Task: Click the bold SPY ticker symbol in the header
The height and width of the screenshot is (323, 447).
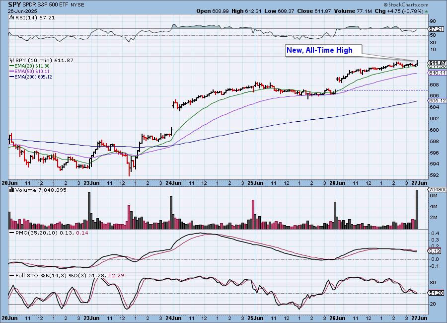Action: 14,4
